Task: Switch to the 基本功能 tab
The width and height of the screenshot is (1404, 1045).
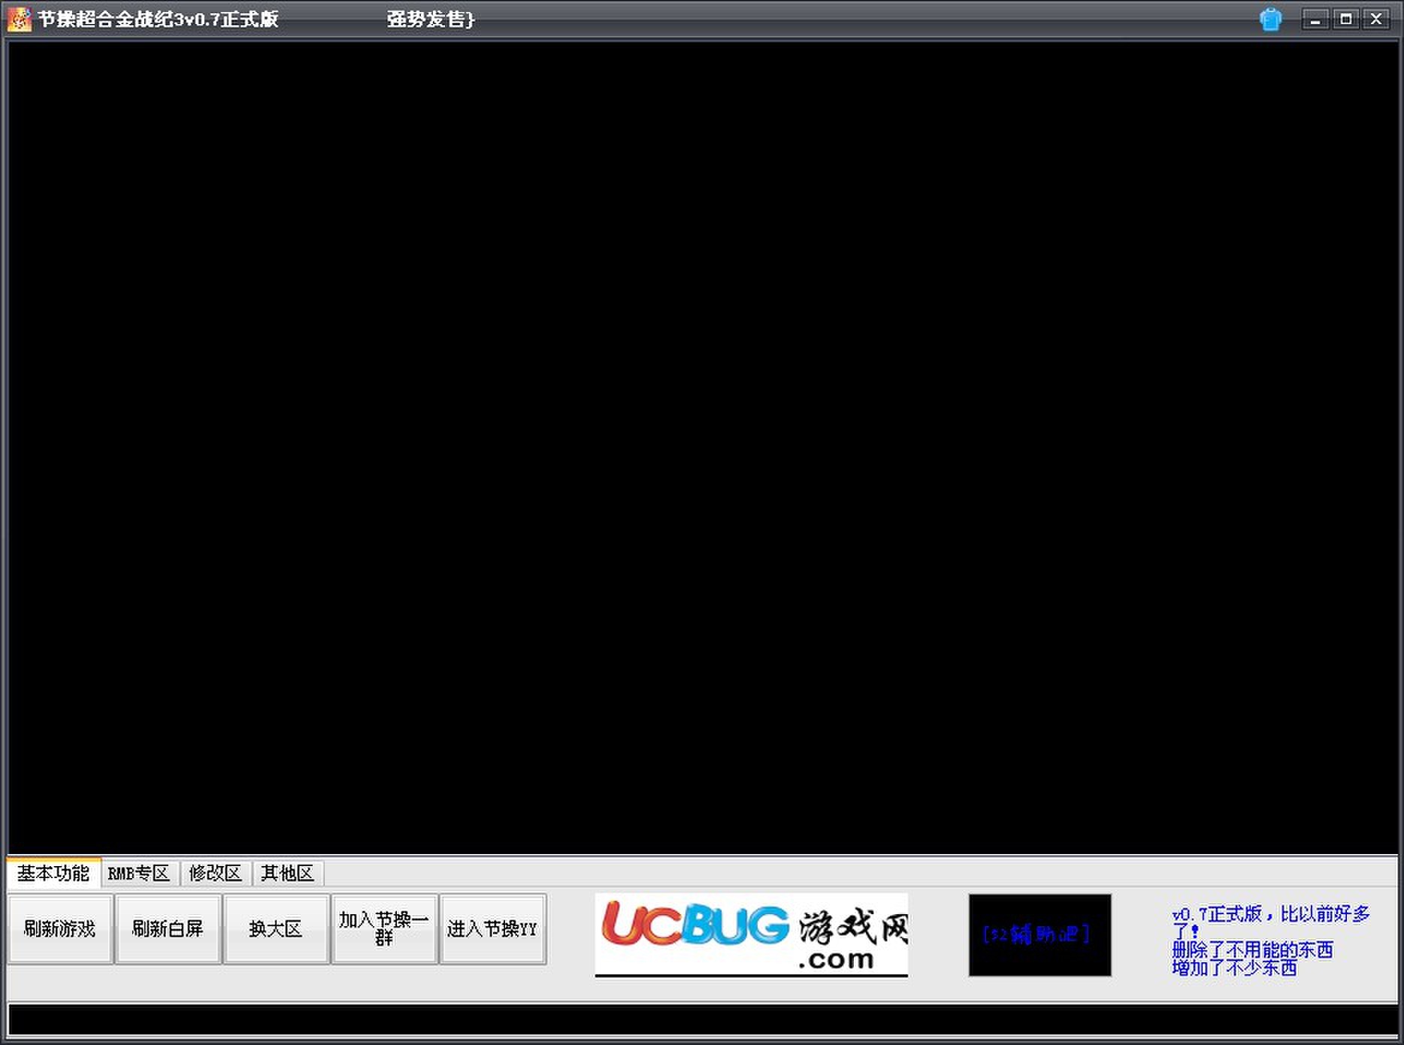Action: (53, 873)
